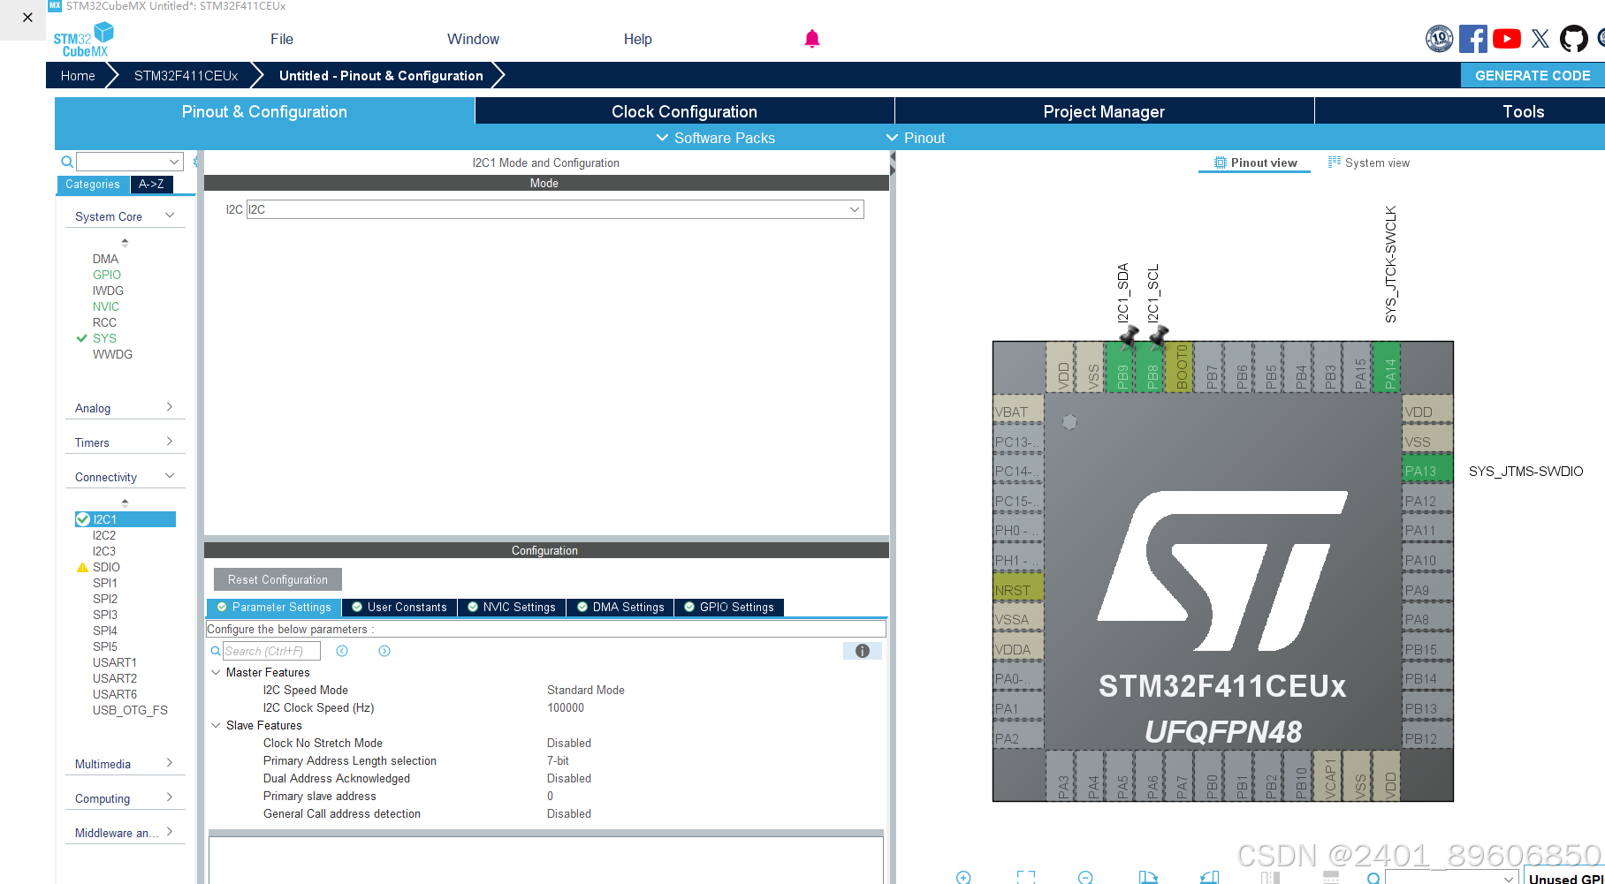Go to previous parameter search result

tap(342, 651)
